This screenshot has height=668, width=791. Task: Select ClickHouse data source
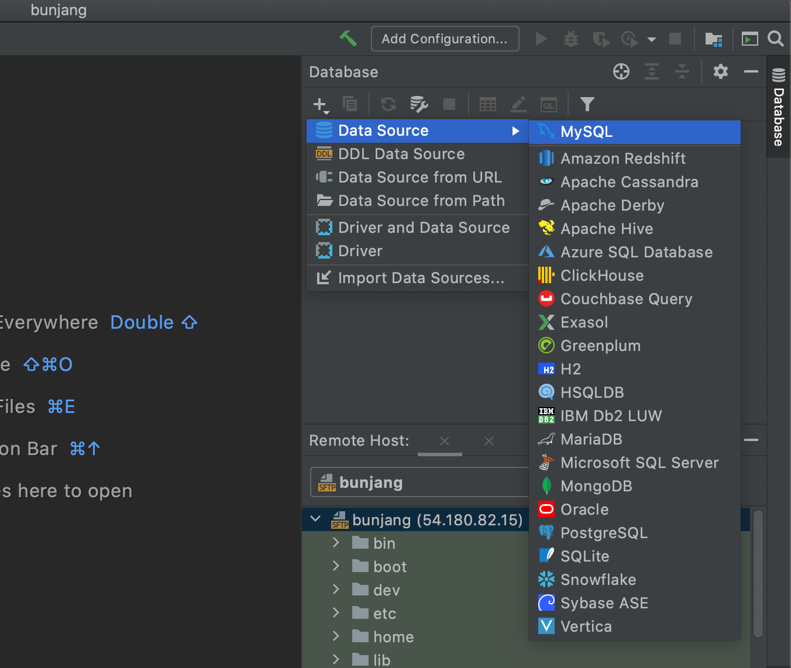click(x=635, y=276)
